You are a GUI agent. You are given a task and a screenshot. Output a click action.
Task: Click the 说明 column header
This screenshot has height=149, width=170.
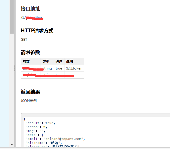click(x=74, y=61)
